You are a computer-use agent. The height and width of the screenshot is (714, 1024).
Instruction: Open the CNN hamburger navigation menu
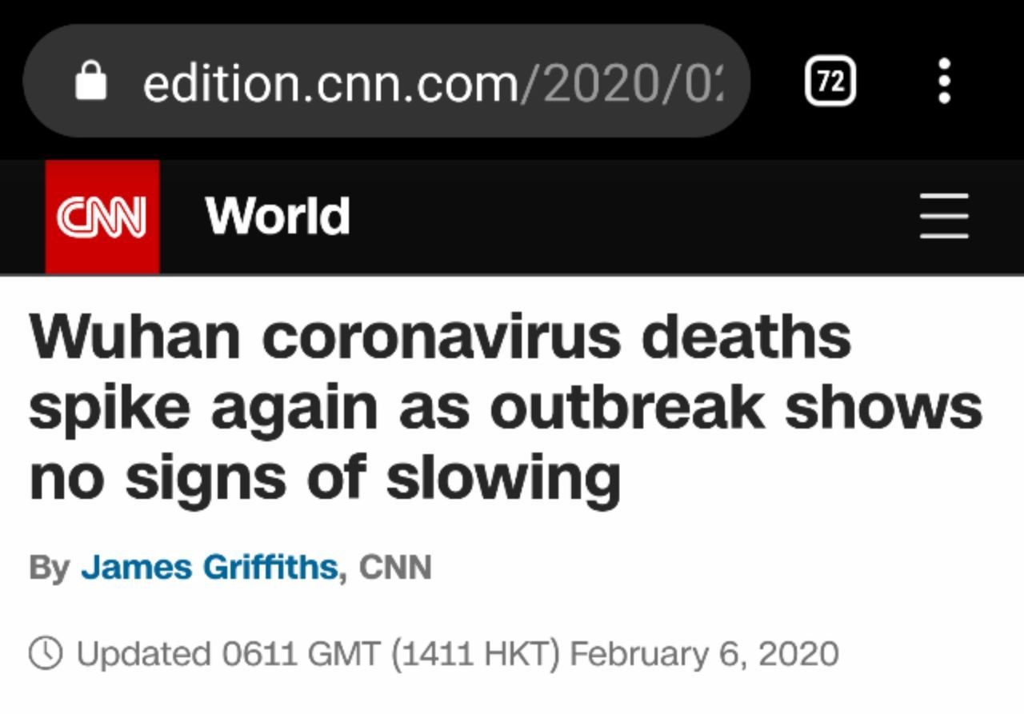pos(944,216)
